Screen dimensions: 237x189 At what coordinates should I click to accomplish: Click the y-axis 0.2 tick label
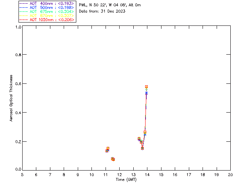(x=18, y=142)
